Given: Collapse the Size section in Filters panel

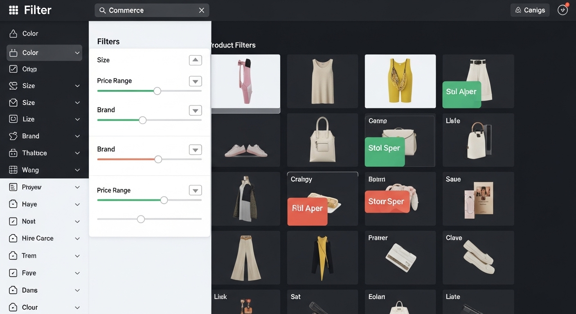Looking at the screenshot, I should pos(195,60).
